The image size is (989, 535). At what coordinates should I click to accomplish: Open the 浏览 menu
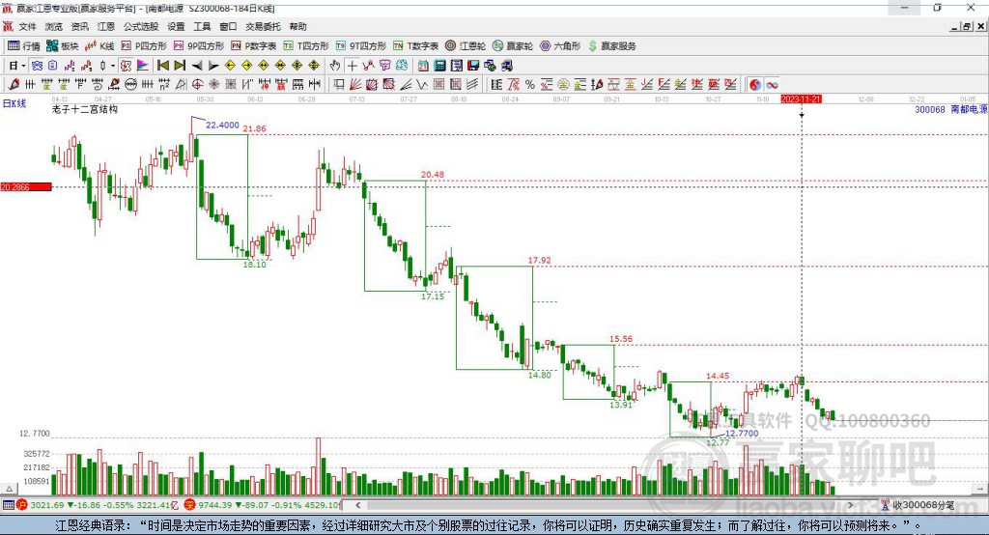pos(54,26)
